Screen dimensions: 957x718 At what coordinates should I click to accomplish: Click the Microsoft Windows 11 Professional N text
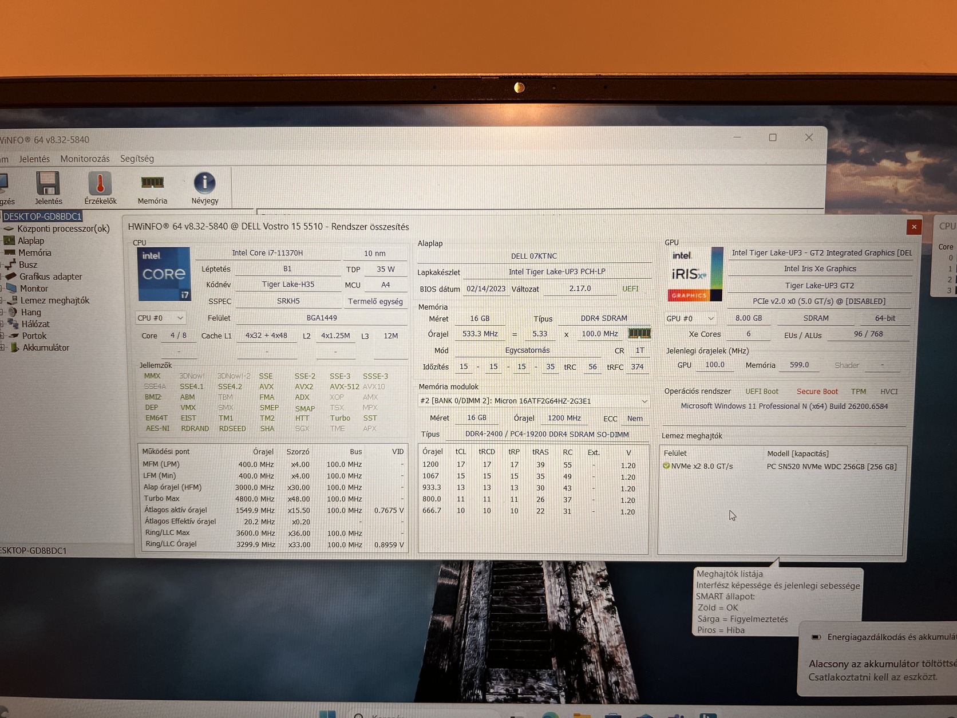click(x=784, y=407)
